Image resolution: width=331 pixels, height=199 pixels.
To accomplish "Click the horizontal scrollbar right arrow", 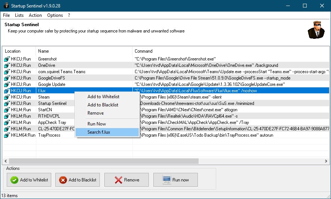I will (326, 161).
